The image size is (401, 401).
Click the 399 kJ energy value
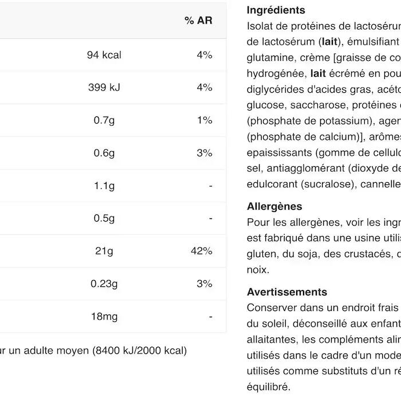tap(104, 88)
